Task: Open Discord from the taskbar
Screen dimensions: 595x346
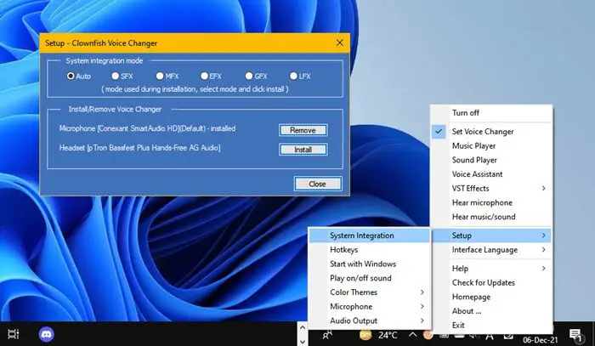Action: point(46,334)
